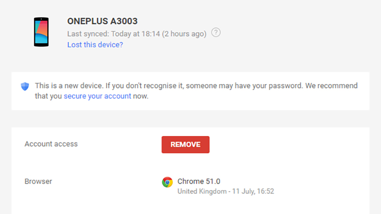This screenshot has height=214, width=381.
Task: Click the 'that you' text before the account link
Action: pyautogui.click(x=49, y=96)
